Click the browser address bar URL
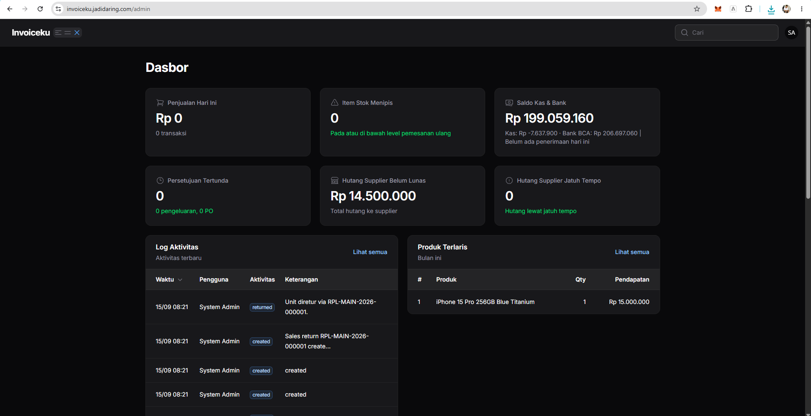Viewport: 811px width, 416px height. 108,9
